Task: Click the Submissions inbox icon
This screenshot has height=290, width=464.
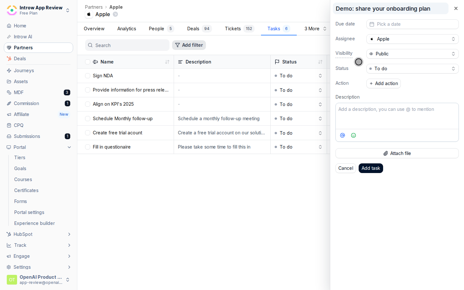Action: [x=9, y=136]
